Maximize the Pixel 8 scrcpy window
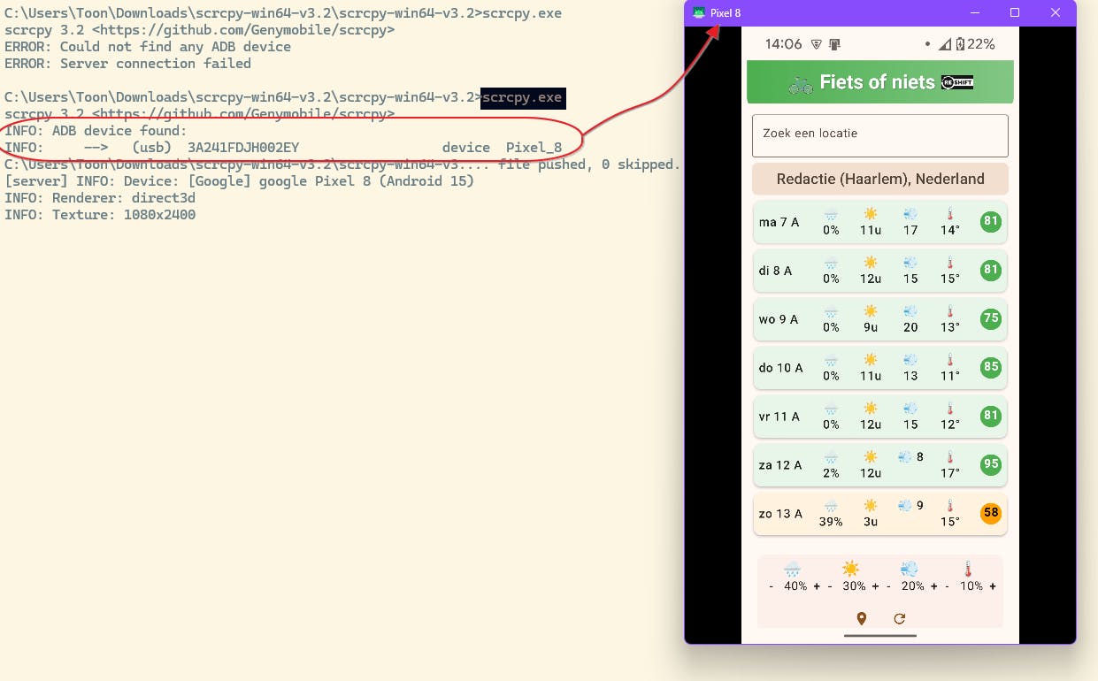This screenshot has height=681, width=1098. [x=1015, y=12]
